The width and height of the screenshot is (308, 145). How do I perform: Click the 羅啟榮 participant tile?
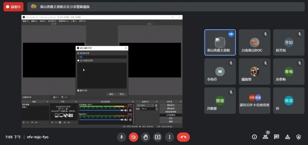click(254, 72)
